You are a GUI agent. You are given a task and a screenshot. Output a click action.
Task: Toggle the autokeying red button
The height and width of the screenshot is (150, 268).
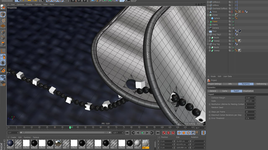(x=168, y=133)
